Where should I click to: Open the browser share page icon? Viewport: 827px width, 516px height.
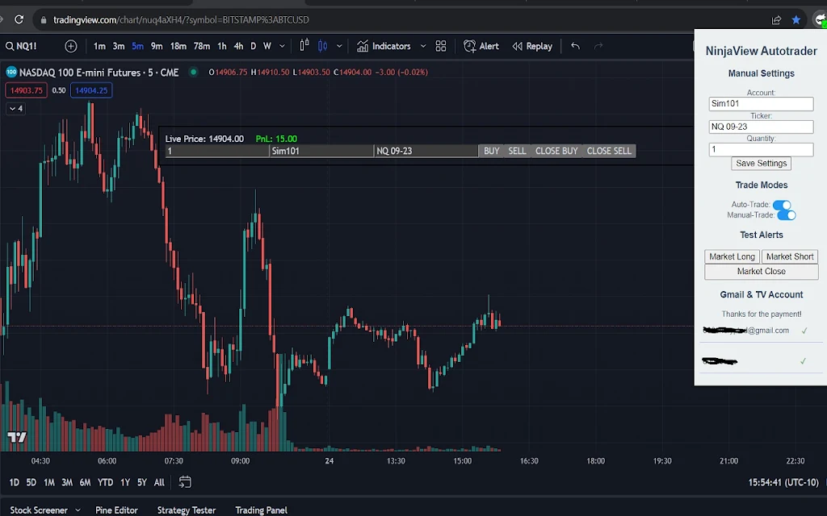[776, 20]
